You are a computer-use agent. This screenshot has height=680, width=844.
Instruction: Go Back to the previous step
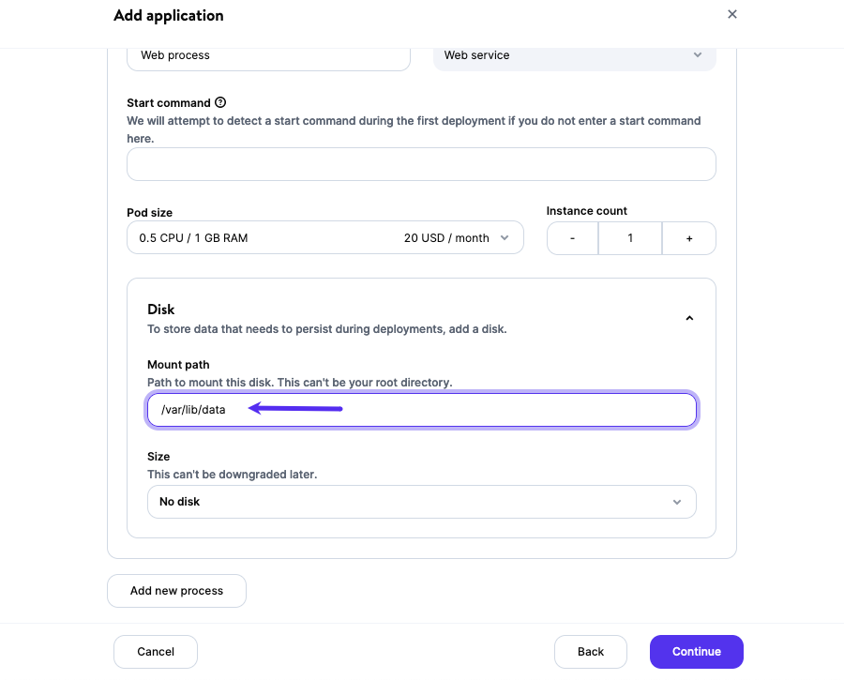point(591,652)
